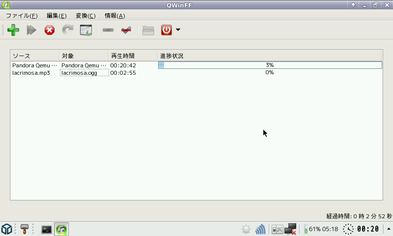Sort by the ソース column header
This screenshot has height=236, width=393.
click(x=34, y=56)
